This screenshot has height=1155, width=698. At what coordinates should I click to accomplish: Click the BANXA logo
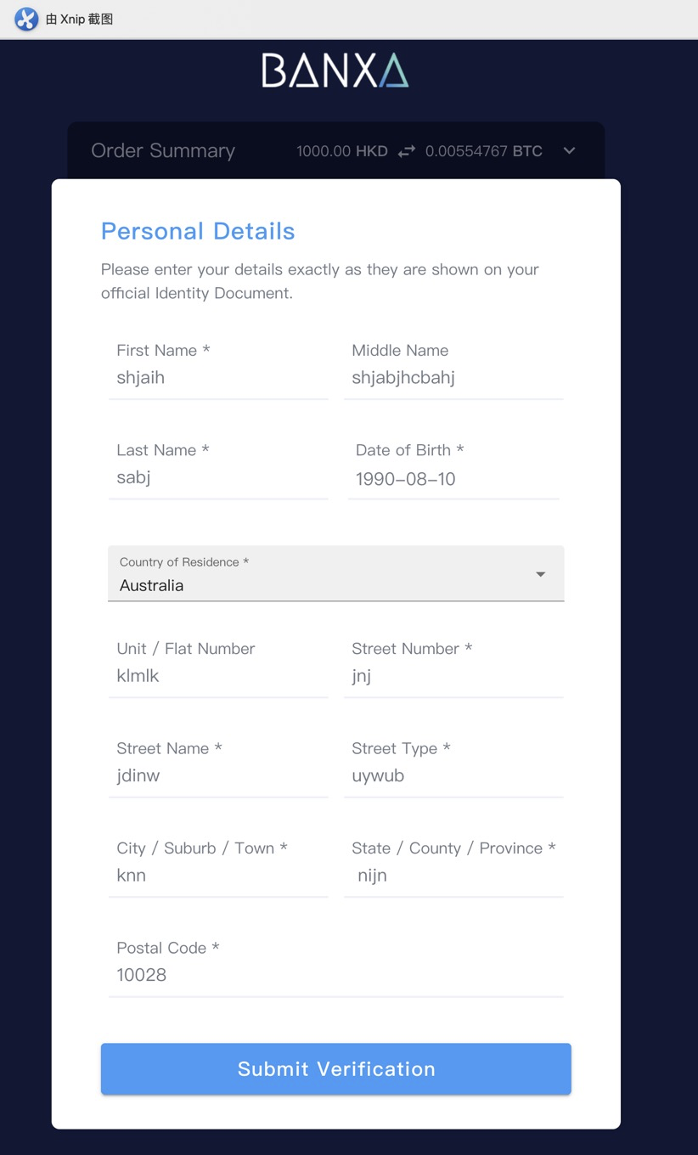pos(335,70)
